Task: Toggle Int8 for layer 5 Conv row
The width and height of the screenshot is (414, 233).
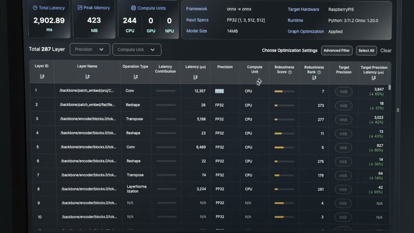Action: (x=343, y=148)
